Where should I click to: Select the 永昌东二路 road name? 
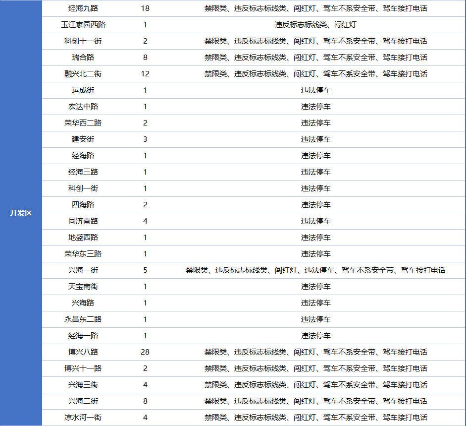[x=83, y=319]
